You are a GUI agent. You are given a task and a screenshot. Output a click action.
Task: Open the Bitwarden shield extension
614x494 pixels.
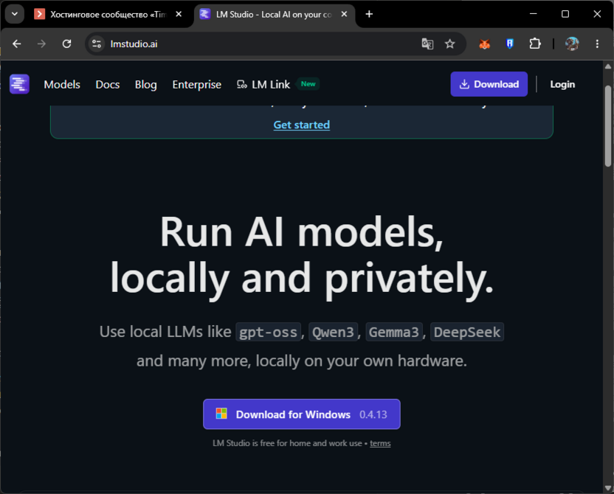click(509, 44)
